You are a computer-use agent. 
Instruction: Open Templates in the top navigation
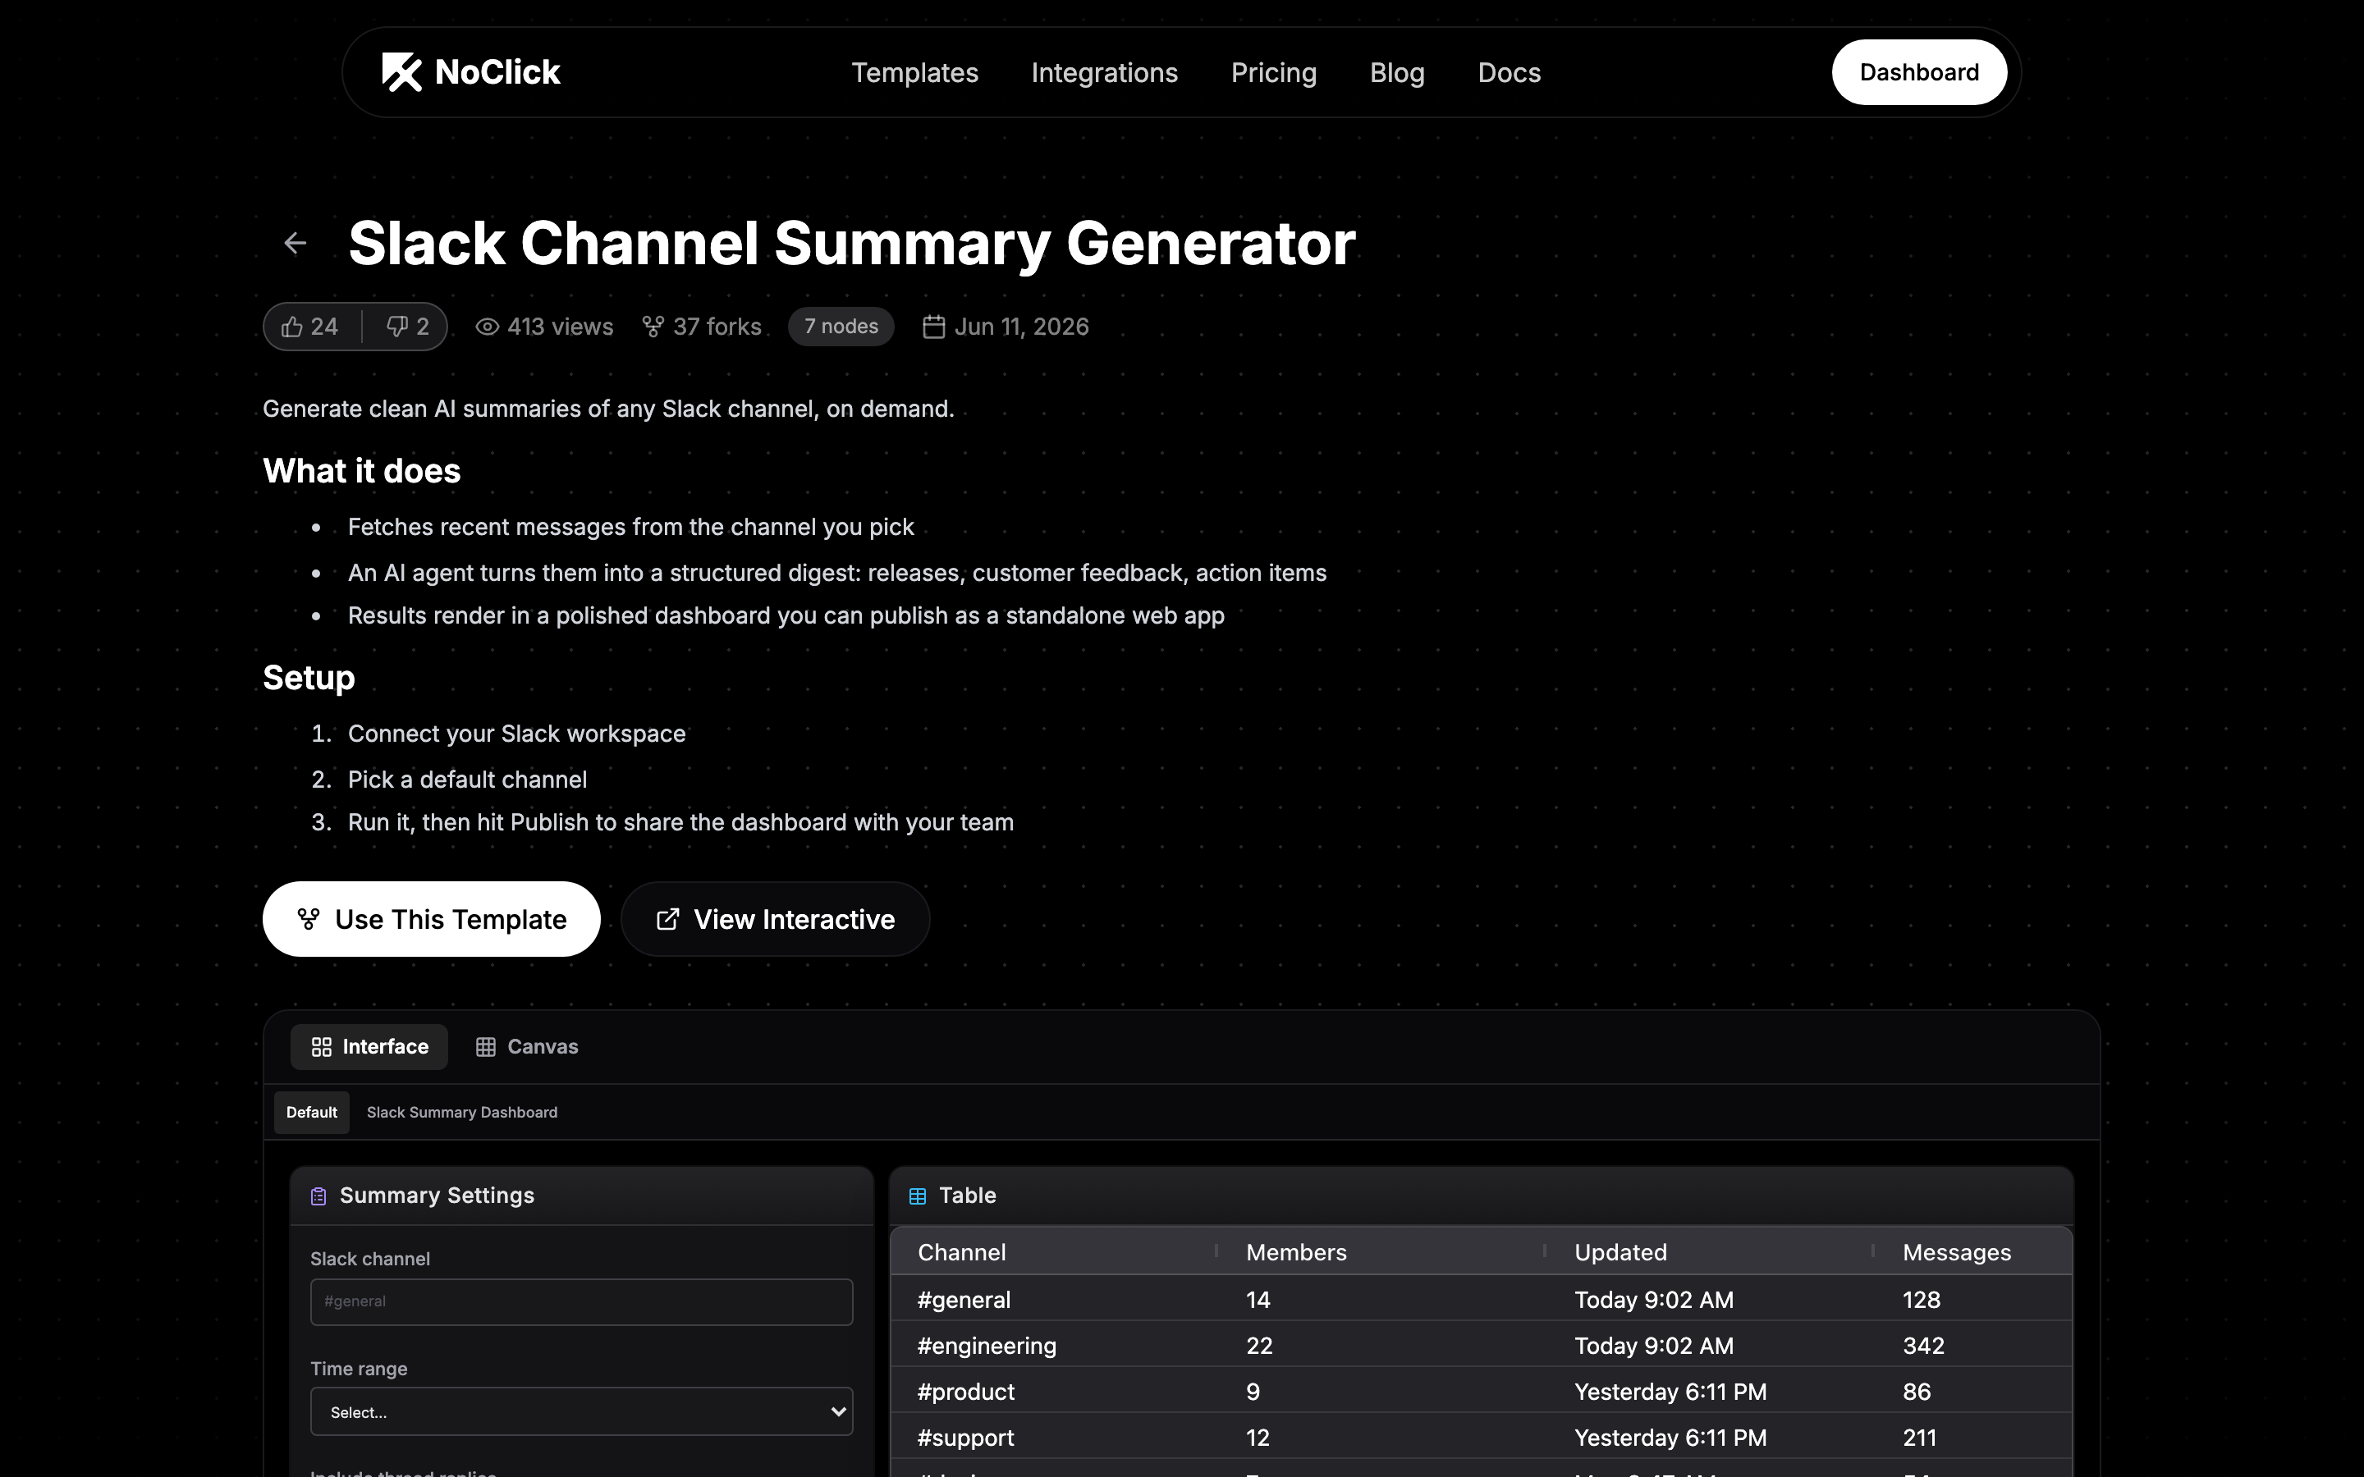914,73
